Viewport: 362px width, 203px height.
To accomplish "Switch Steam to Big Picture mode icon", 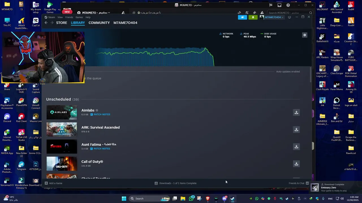I will tap(289, 17).
